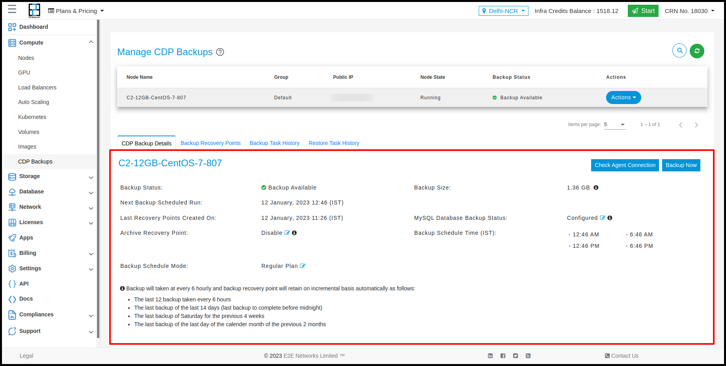This screenshot has width=726, height=366.
Task: Click the green Start button
Action: point(643,11)
